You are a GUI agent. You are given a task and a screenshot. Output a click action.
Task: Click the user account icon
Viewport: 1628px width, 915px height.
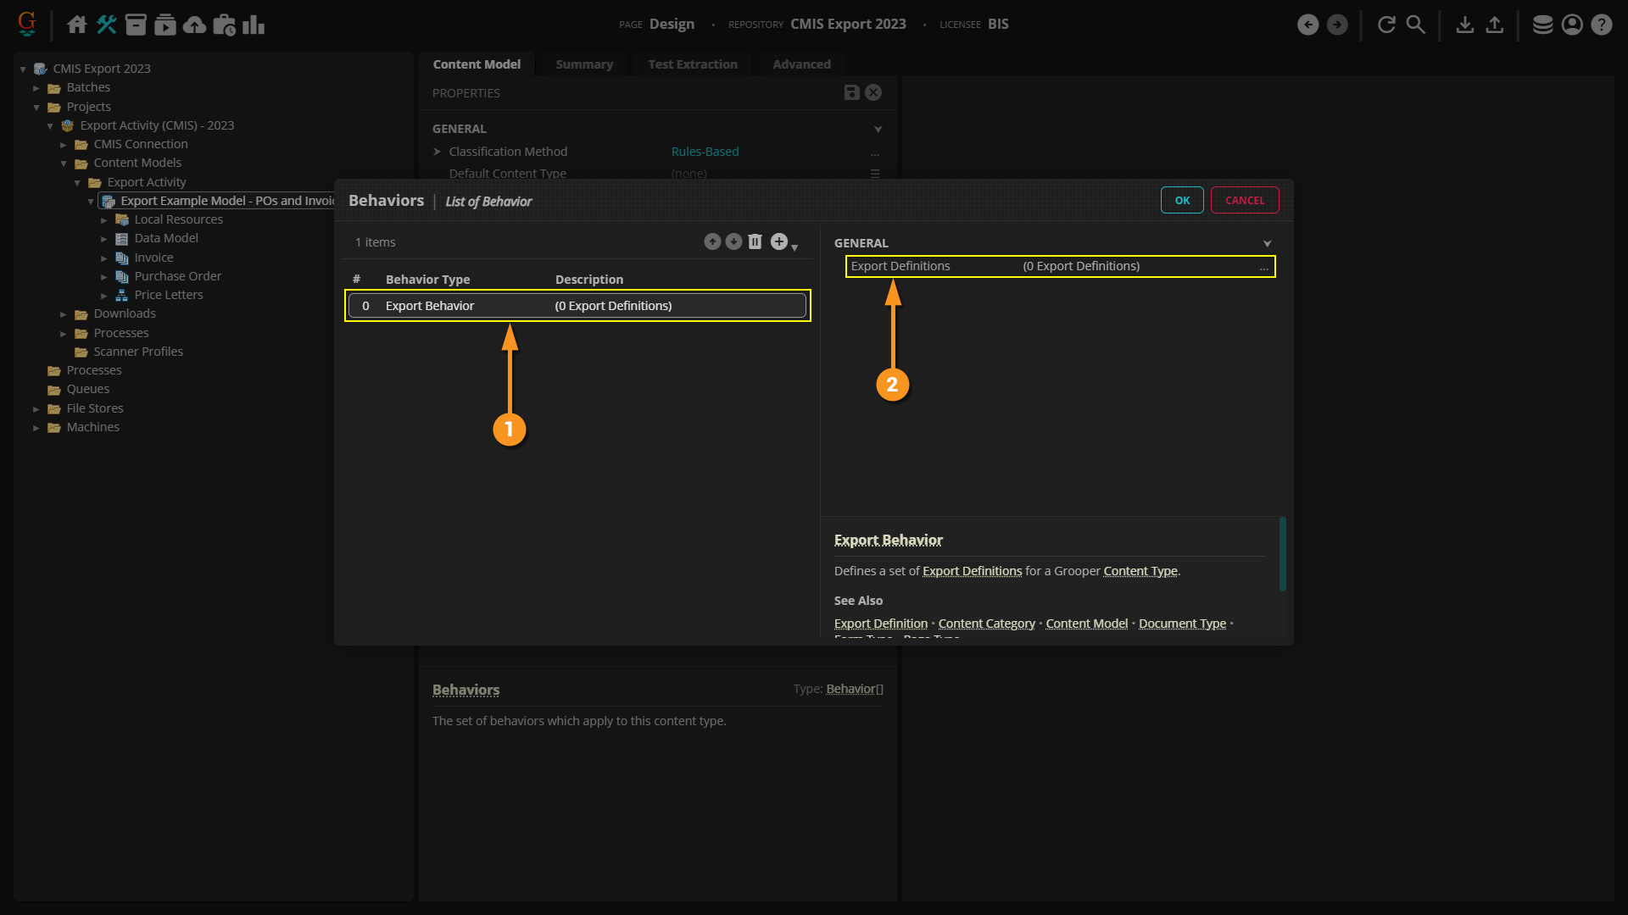(x=1572, y=25)
